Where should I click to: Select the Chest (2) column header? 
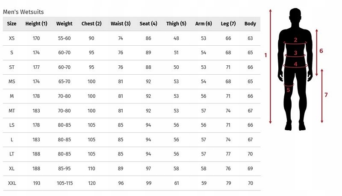[91, 24]
